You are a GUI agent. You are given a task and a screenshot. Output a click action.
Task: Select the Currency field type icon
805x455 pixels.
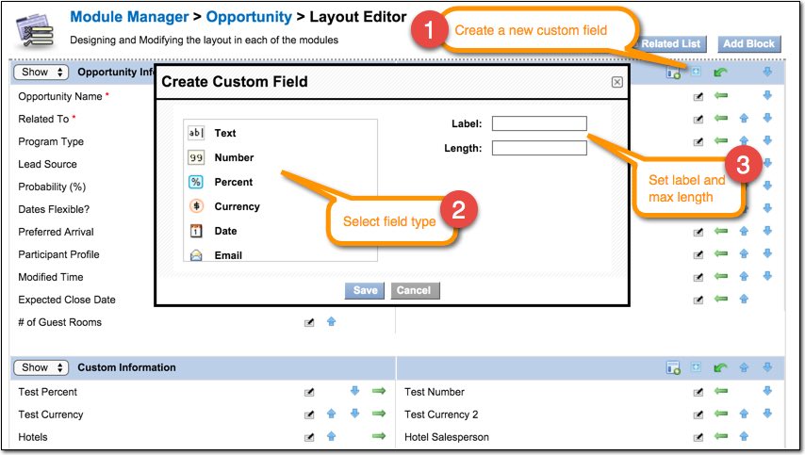click(x=196, y=206)
